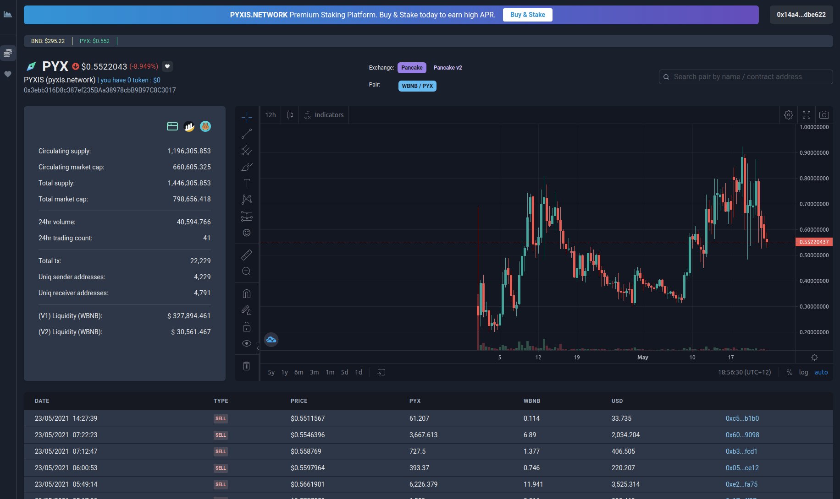Click the ruler measure tool
This screenshot has width=840, height=499.
click(247, 255)
